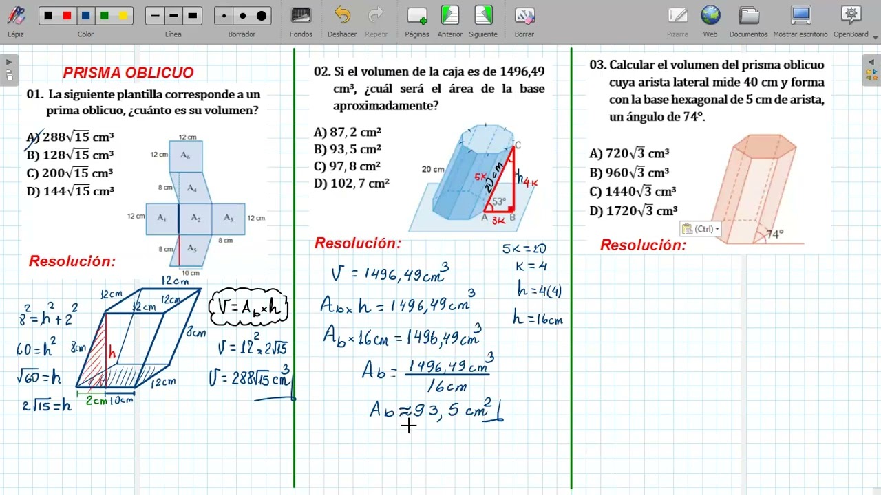Open Fondos background chooser

[x=301, y=21]
